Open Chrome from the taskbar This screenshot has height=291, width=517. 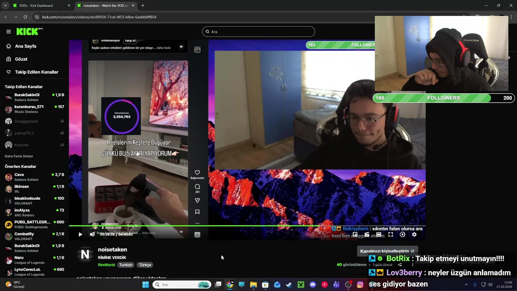(230, 285)
